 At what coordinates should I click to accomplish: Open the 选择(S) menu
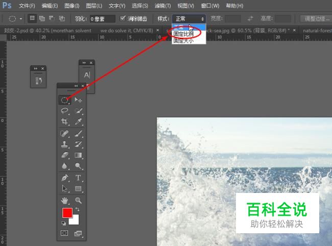(x=140, y=6)
